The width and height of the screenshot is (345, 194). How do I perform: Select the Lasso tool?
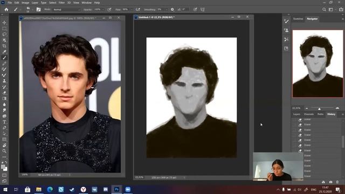point(4,34)
